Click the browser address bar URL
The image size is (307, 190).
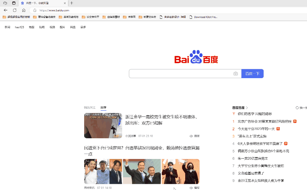tap(54, 10)
